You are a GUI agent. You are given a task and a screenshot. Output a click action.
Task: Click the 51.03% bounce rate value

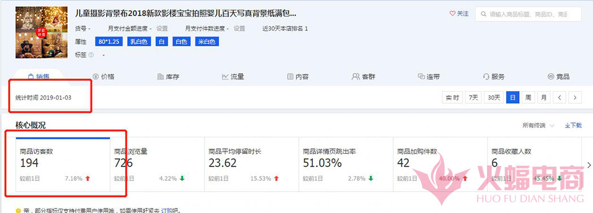pyautogui.click(x=322, y=163)
